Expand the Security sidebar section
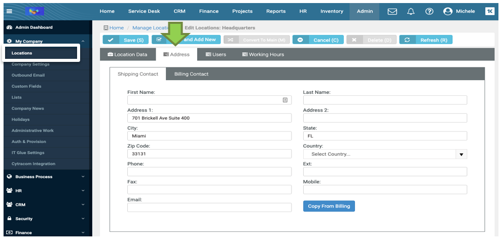 click(46, 219)
